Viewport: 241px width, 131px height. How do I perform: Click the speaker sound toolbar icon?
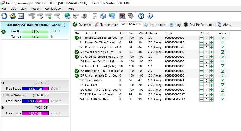131,16
